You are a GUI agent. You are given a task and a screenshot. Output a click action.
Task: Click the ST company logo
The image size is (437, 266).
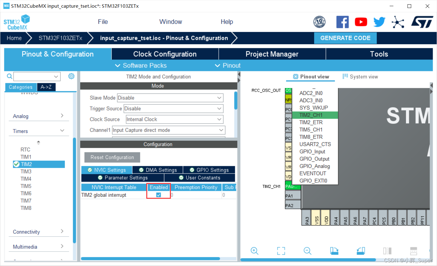tap(422, 22)
